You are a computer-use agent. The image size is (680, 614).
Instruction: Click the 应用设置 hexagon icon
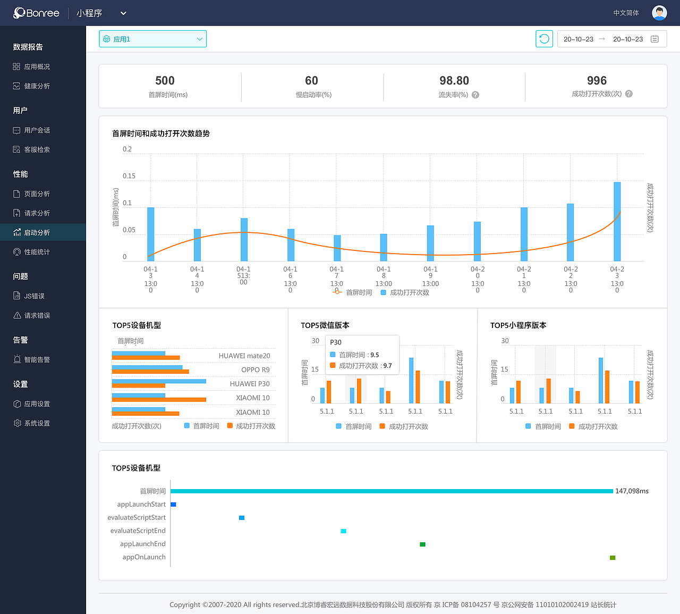pyautogui.click(x=16, y=404)
